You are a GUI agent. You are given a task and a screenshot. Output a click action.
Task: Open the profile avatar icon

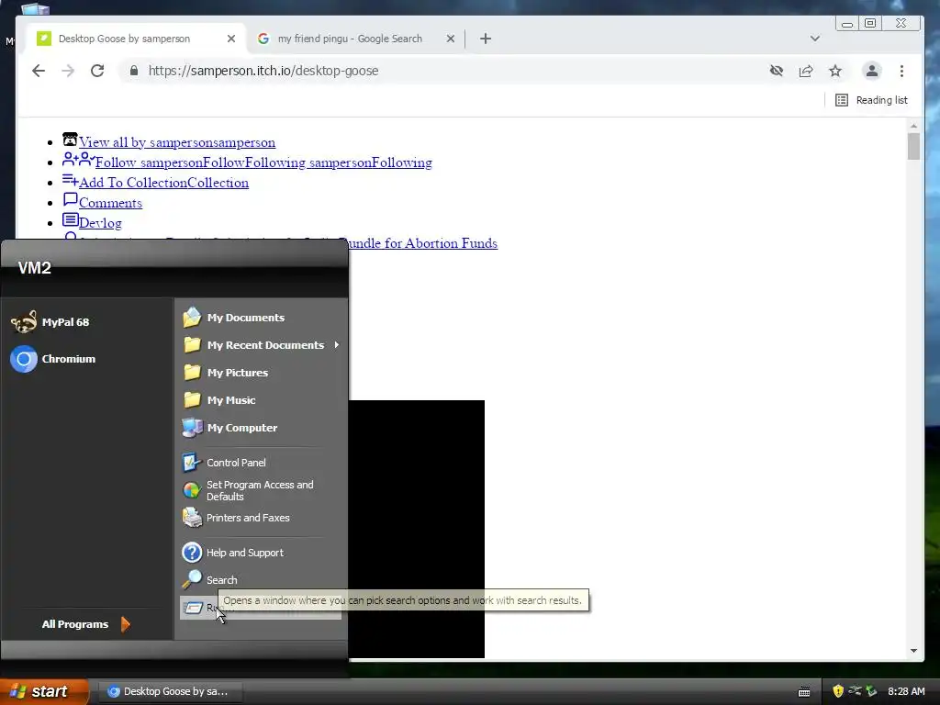[872, 71]
